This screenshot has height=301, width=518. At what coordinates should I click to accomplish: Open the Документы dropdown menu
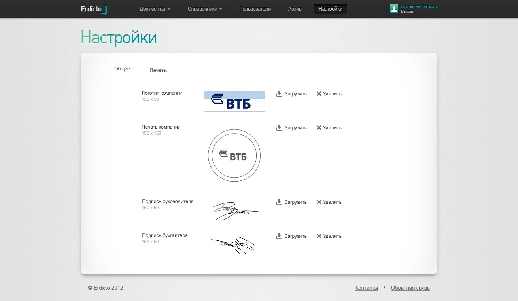tap(155, 9)
